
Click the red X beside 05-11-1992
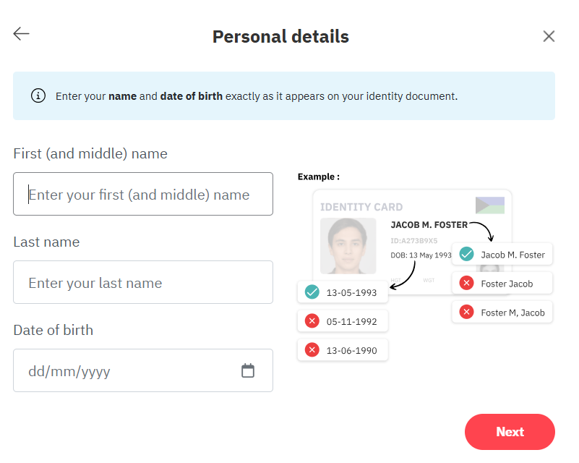point(312,321)
